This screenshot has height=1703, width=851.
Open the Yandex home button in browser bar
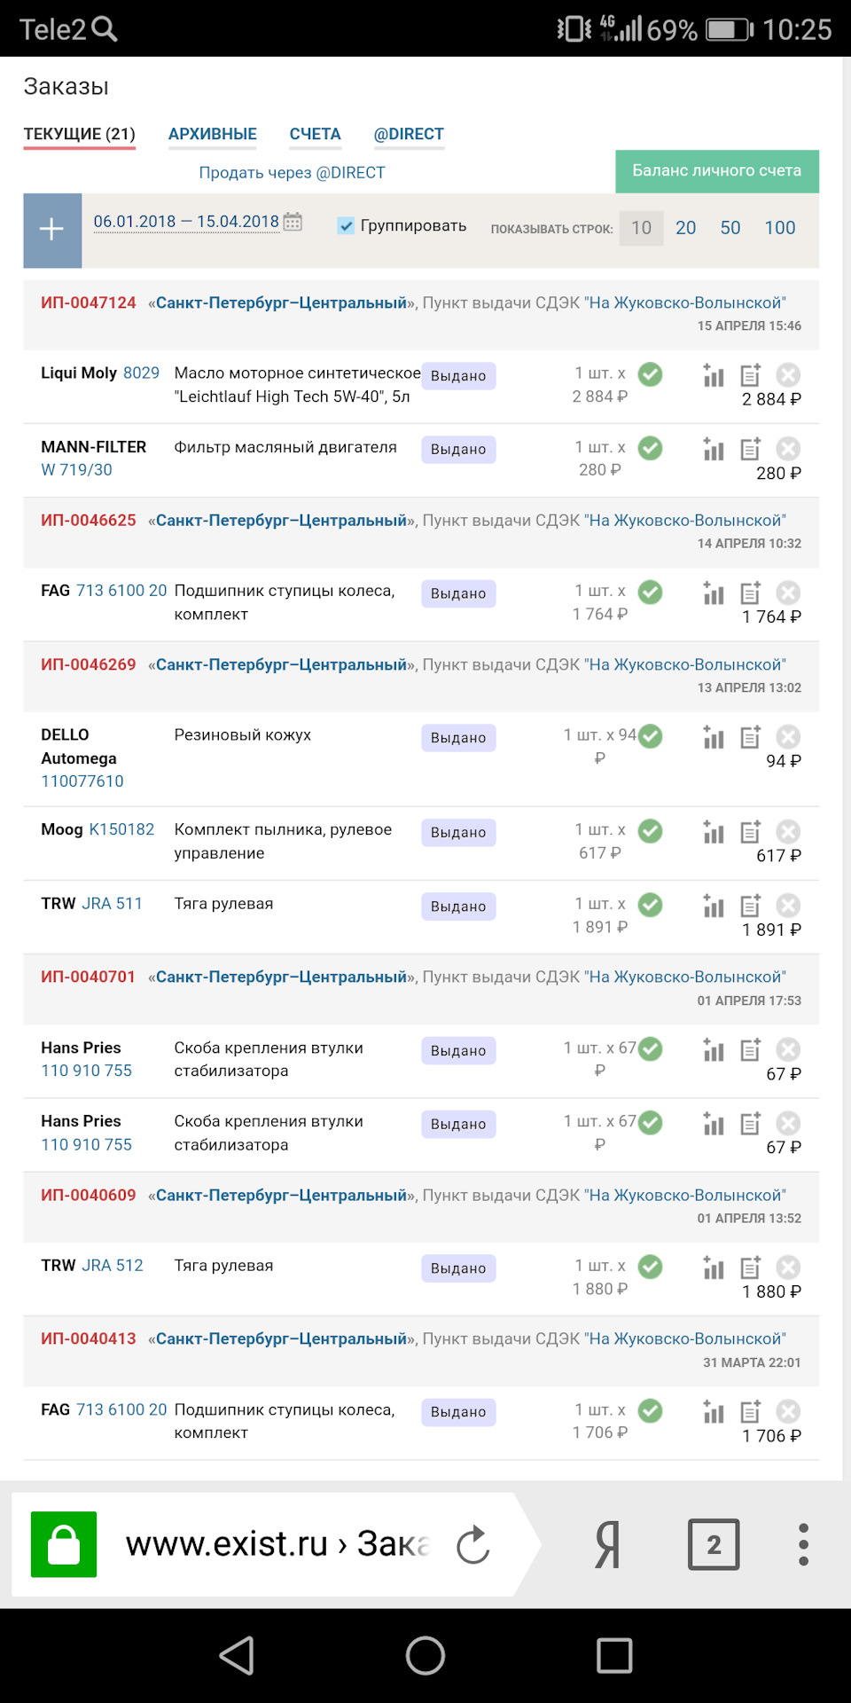tap(607, 1544)
